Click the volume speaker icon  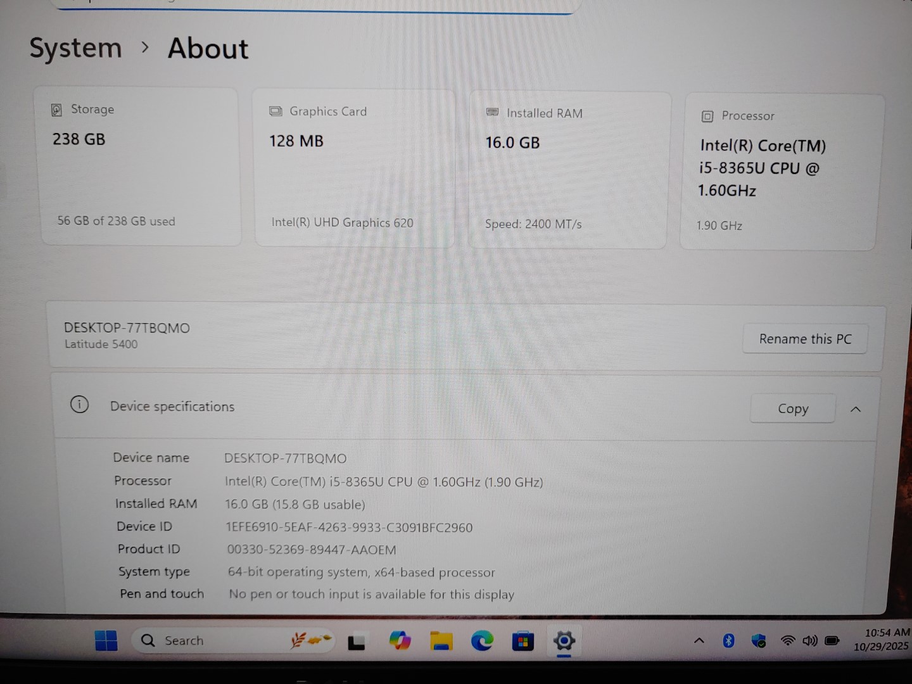click(x=810, y=640)
